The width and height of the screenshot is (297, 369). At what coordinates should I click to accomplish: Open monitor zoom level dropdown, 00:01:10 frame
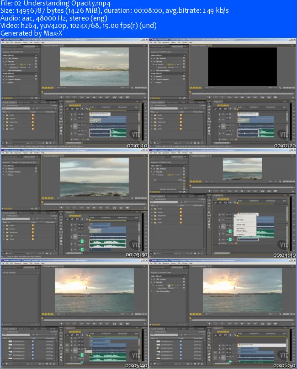pyautogui.click(x=61, y=88)
